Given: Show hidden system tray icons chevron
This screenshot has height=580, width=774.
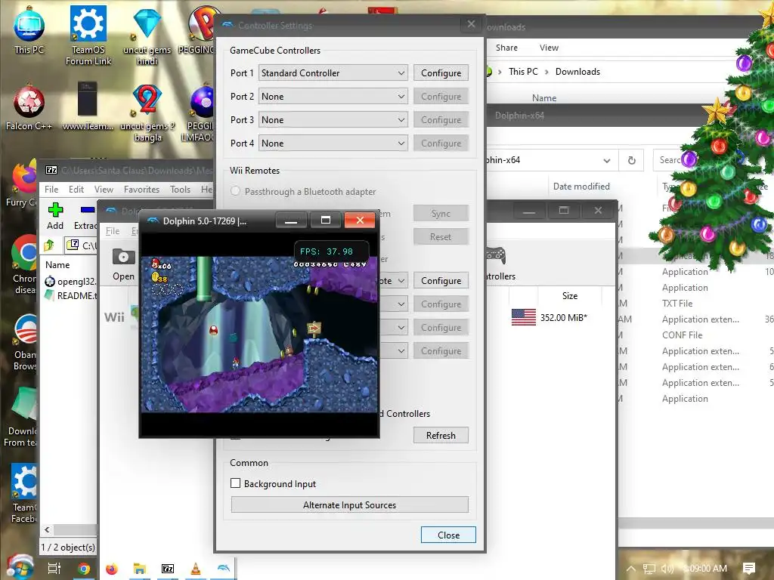Looking at the screenshot, I should (630, 569).
